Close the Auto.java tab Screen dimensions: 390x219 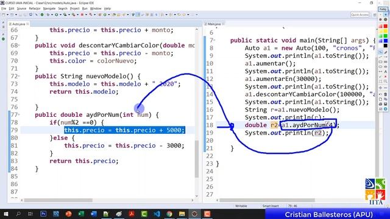[27, 24]
